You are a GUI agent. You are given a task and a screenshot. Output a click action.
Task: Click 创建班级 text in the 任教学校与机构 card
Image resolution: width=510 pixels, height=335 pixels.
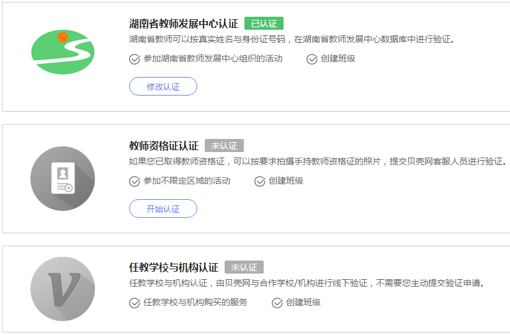tap(303, 303)
